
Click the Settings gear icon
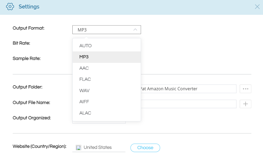[x=10, y=7]
